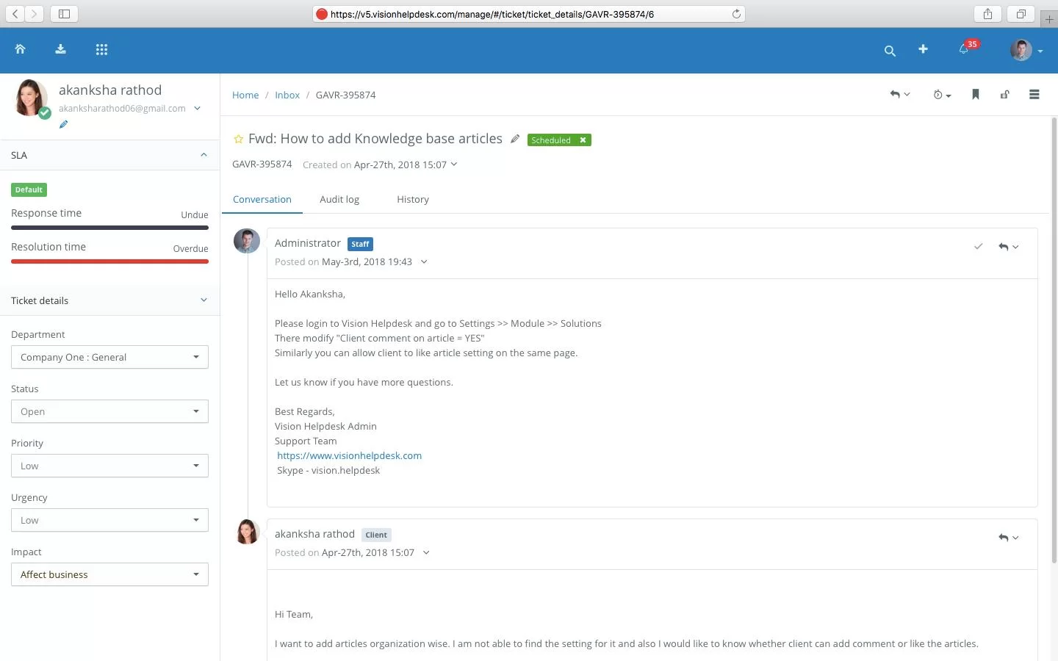Open the visionhelpdesk.com link
The width and height of the screenshot is (1058, 661).
click(x=349, y=455)
